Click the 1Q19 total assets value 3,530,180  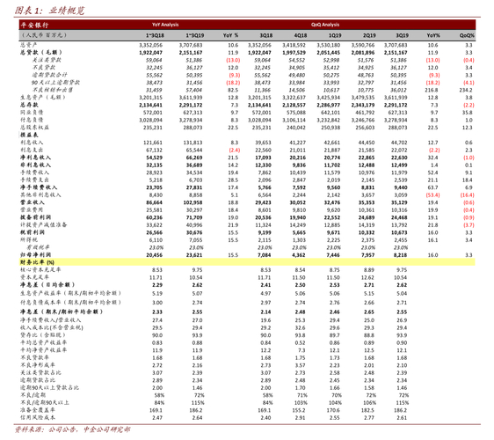point(328,45)
